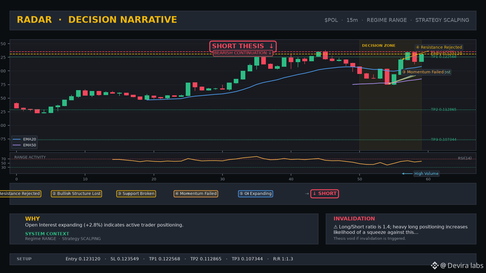Click the RADAR DECISION NARRATIVE title
The height and width of the screenshot is (273, 486).
(x=97, y=20)
